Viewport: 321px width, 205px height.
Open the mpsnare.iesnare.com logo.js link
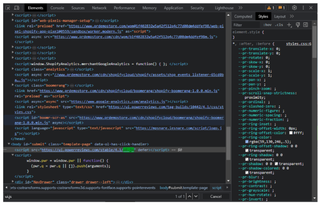179,128
